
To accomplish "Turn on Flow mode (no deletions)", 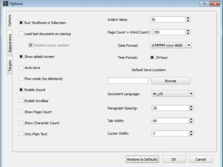I will [x=21, y=78].
